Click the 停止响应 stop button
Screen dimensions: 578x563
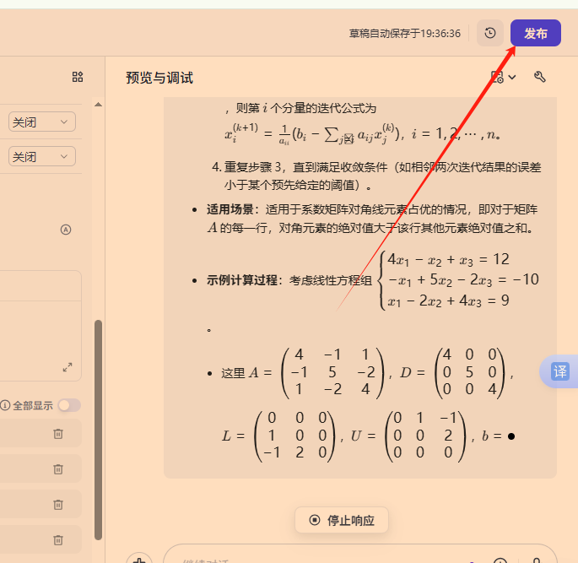(342, 520)
